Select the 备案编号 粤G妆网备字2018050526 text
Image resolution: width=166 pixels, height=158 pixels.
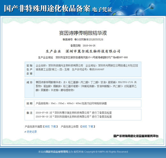83,39
